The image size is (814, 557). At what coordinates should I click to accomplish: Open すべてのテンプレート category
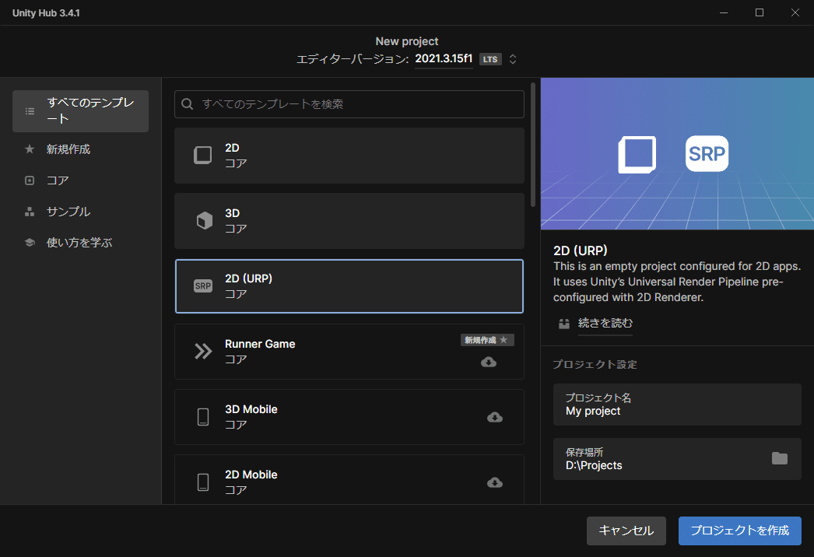pos(80,111)
